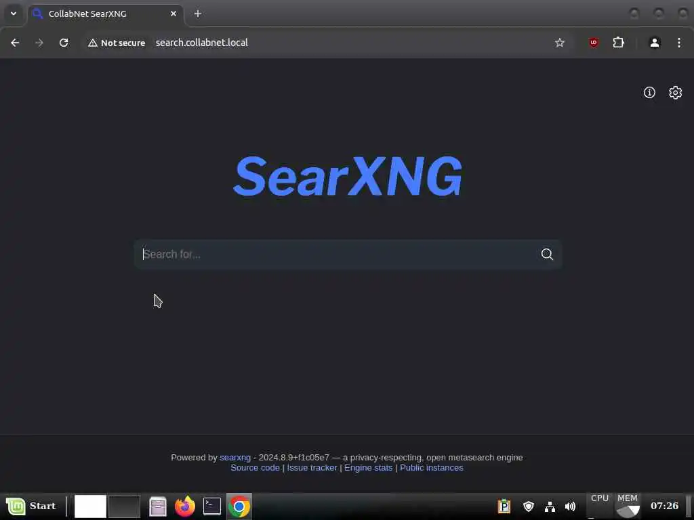Screen dimensions: 694x520
Task: Open the searxng footer link
Action: click(235, 458)
